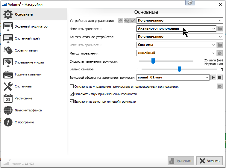Click the Volume² logo in title bar

pos(4,4)
